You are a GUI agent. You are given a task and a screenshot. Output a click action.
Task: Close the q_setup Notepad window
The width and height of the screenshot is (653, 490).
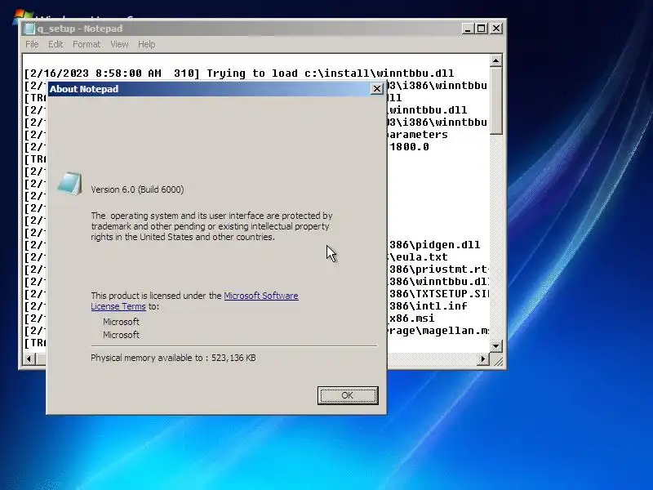tap(496, 29)
